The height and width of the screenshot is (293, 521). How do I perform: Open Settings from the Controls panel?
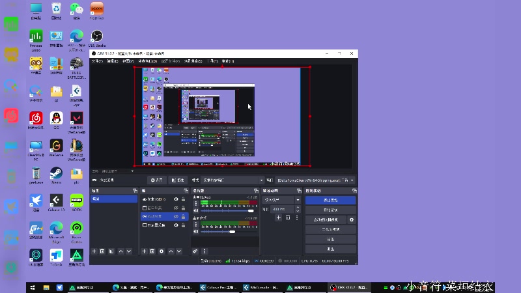pos(331,239)
